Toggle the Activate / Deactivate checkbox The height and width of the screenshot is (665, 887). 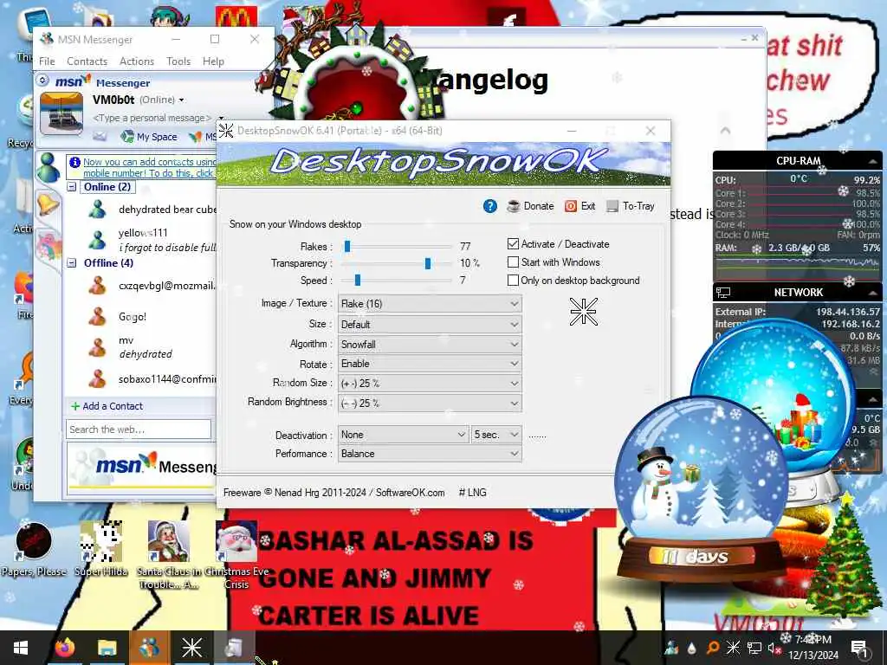tap(513, 243)
